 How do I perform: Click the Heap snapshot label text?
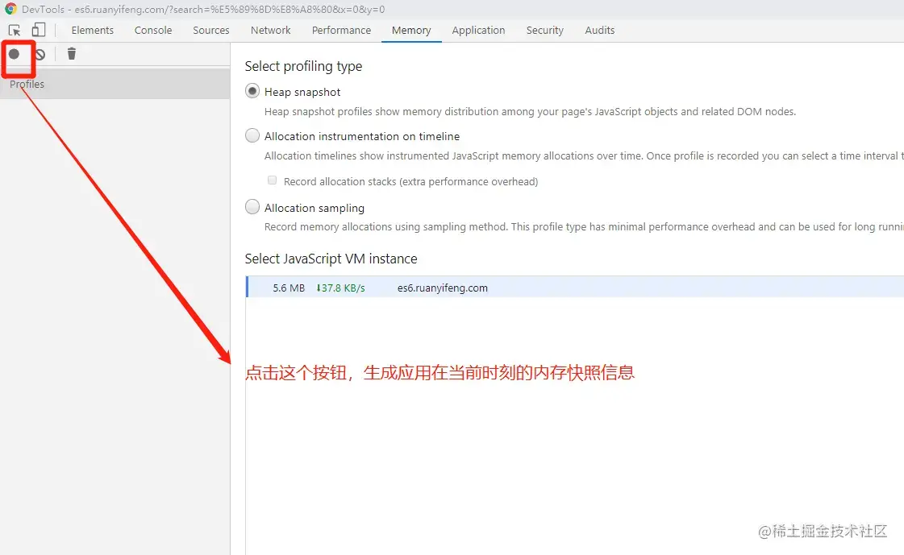pos(302,92)
